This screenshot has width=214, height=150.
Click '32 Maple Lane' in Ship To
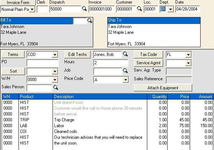pos(121,32)
